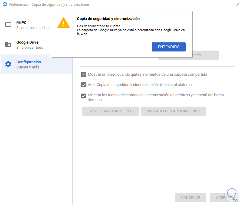Click the laptop icon for Mi PC
This screenshot has height=205, width=242.
point(8,25)
